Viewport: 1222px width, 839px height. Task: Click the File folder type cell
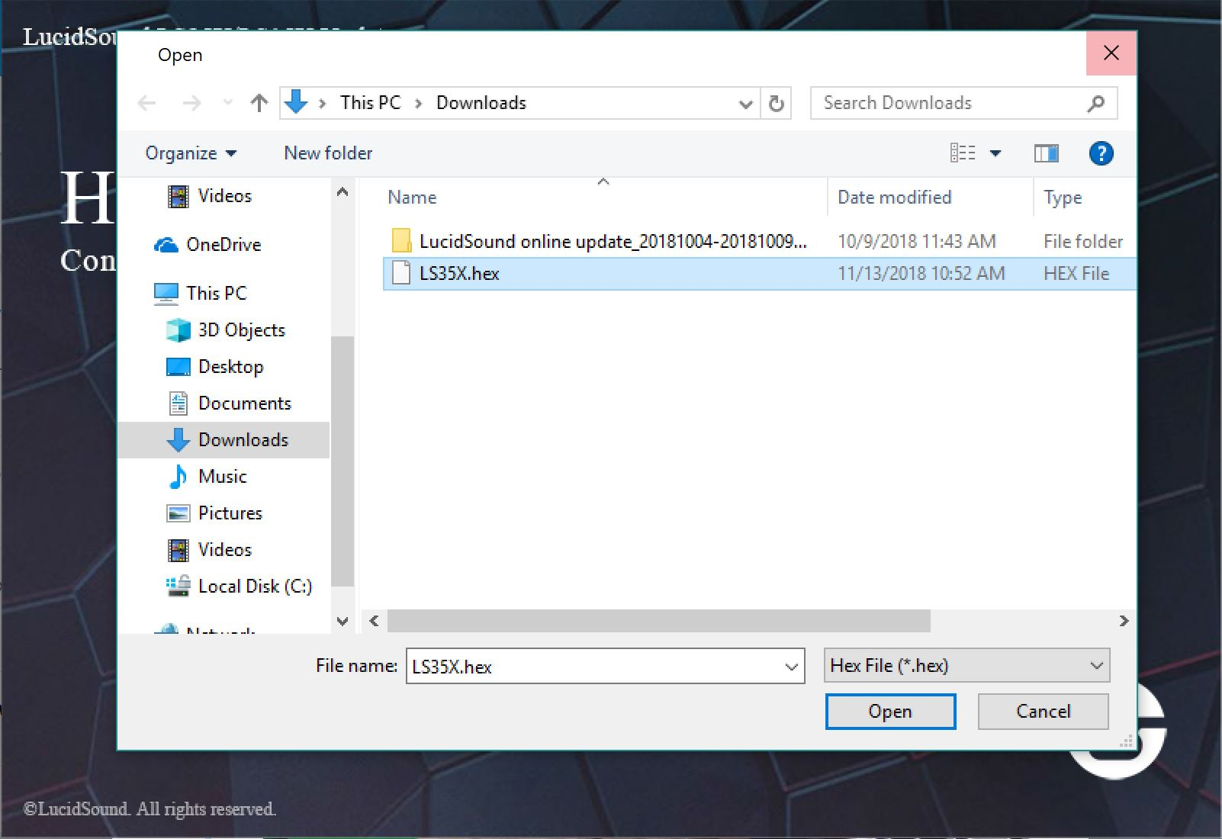coord(1083,242)
